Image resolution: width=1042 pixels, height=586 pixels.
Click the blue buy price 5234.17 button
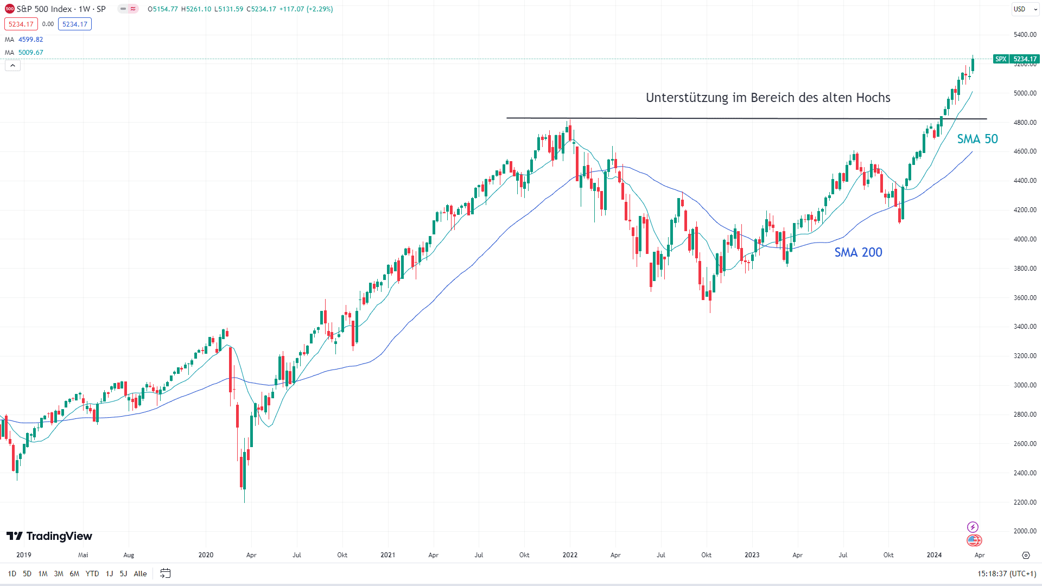coord(75,24)
